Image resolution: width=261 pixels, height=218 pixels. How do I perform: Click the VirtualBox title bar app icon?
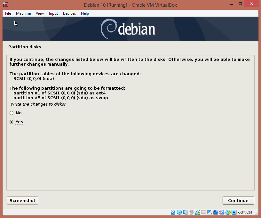click(x=6, y=5)
